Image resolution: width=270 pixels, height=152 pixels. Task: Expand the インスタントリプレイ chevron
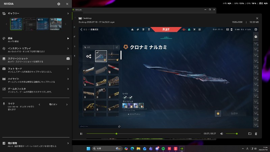[68, 49]
